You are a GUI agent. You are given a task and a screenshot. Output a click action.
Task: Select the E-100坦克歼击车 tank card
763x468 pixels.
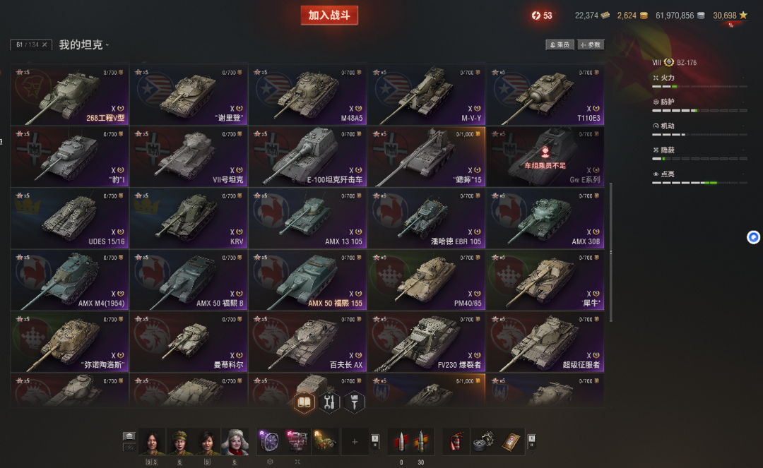(x=307, y=157)
